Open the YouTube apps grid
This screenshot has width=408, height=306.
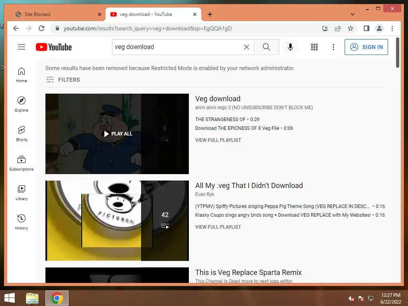[x=314, y=47]
